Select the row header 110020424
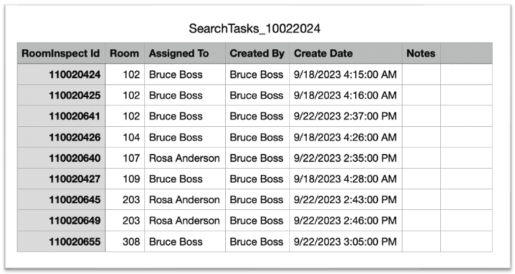Image resolution: width=515 pixels, height=274 pixels. pyautogui.click(x=74, y=74)
